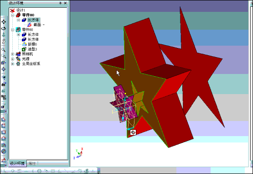Click the 382.978 dimension value

(x=124, y=109)
